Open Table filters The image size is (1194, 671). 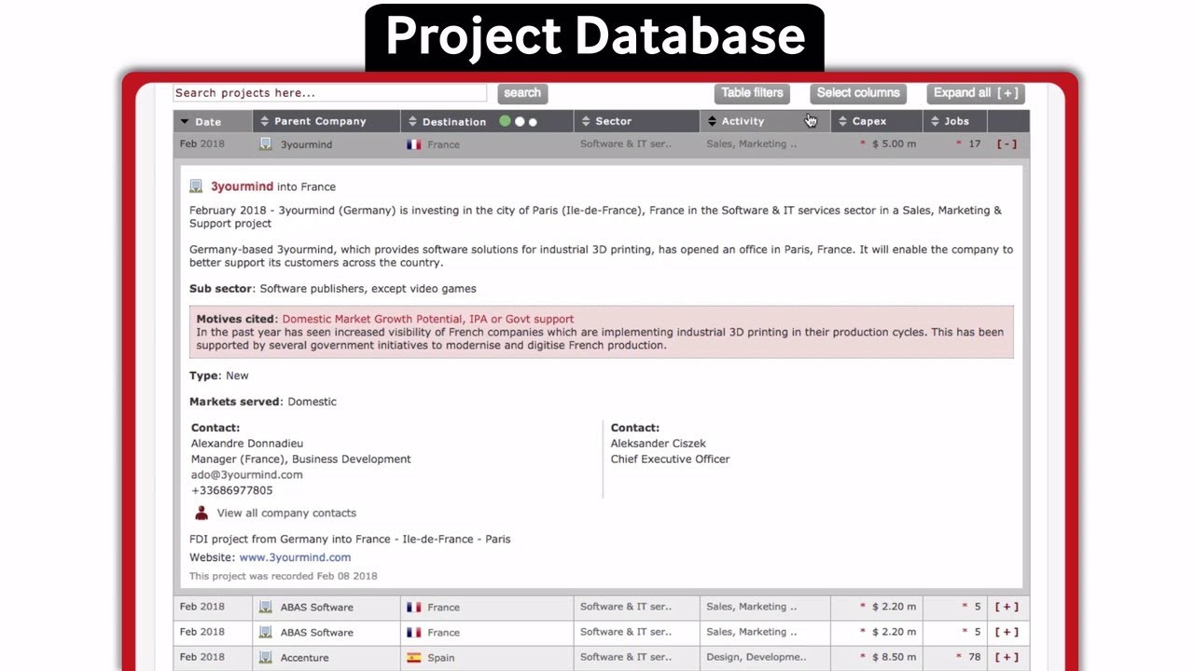click(752, 93)
